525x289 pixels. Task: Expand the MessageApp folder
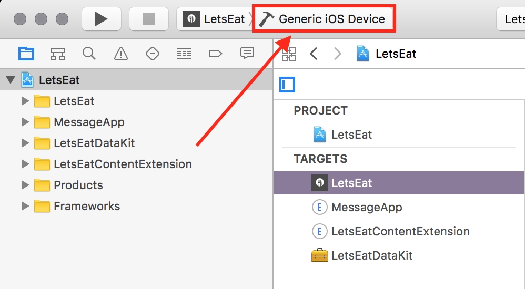[25, 122]
